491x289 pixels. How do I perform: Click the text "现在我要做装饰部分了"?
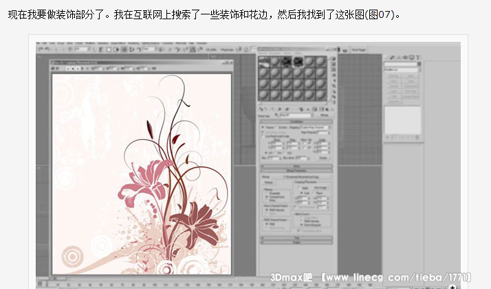tap(56, 14)
